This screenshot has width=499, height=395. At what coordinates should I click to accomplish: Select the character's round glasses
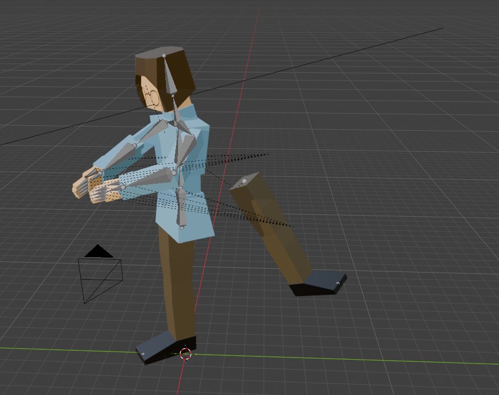pyautogui.click(x=152, y=98)
